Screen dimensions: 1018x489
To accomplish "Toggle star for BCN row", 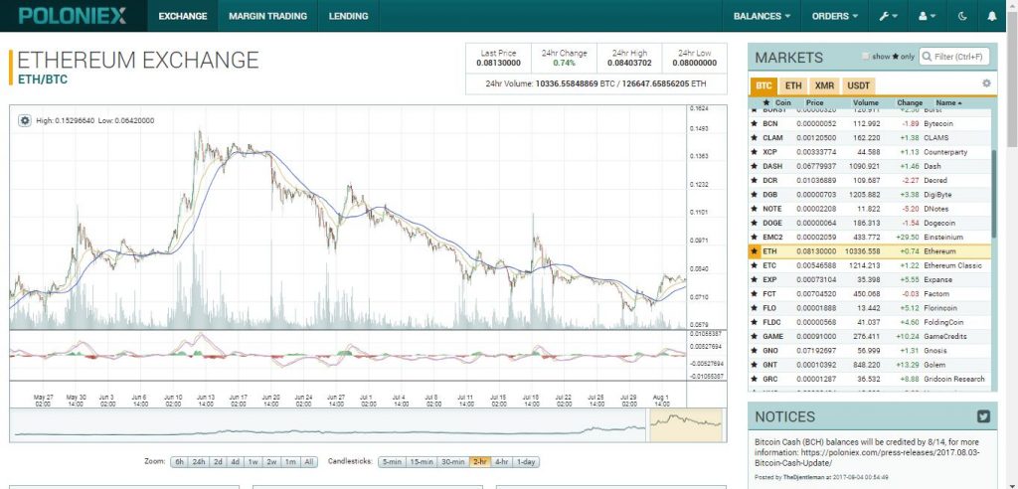I will tap(754, 123).
